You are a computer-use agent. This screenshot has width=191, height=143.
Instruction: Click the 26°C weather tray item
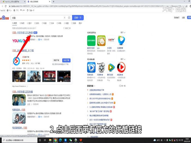coord(158,140)
